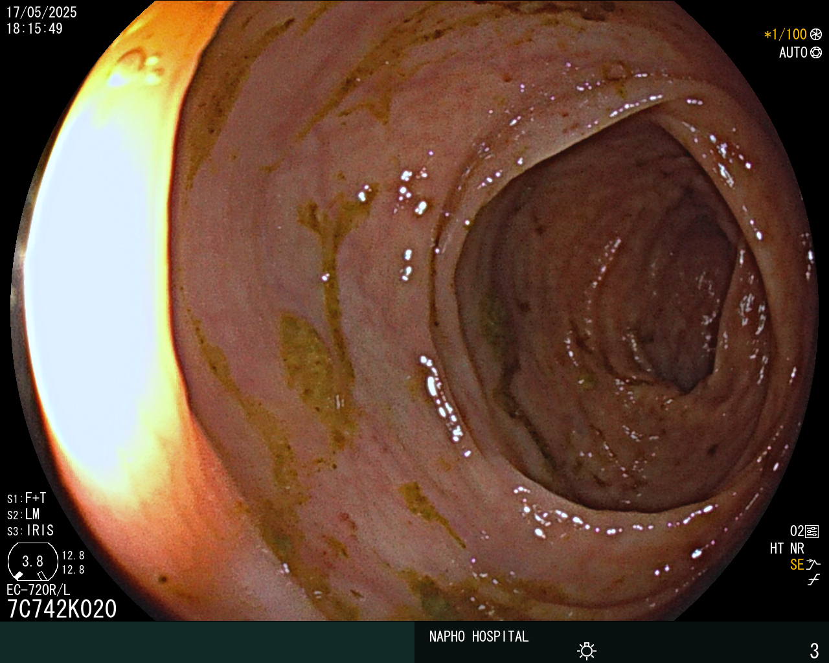This screenshot has height=663, width=829.
Task: Click the serial number 7C742K020
Action: coord(62,609)
